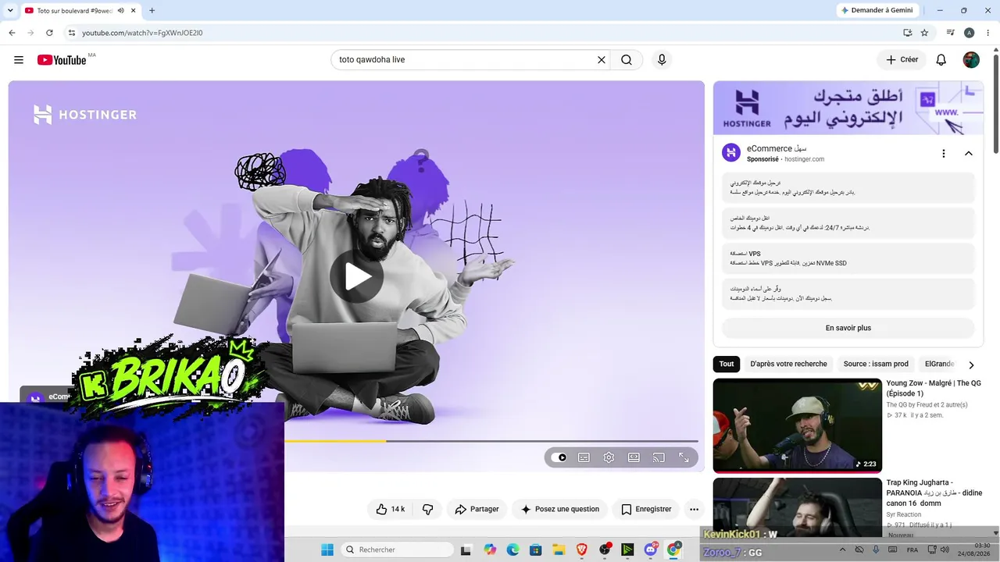Show more filter chips with right arrow
Viewport: 1000px width, 562px height.
coord(971,365)
